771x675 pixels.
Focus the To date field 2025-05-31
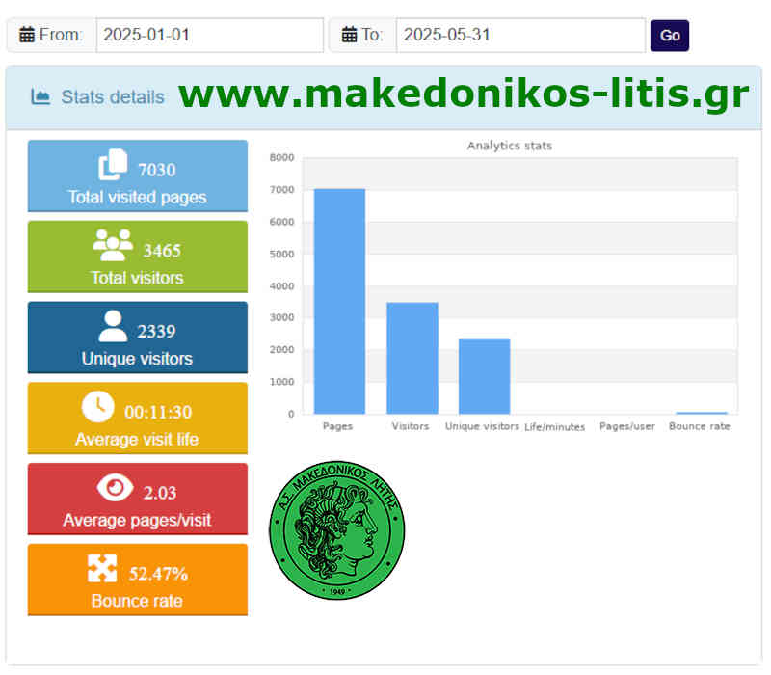coord(519,36)
